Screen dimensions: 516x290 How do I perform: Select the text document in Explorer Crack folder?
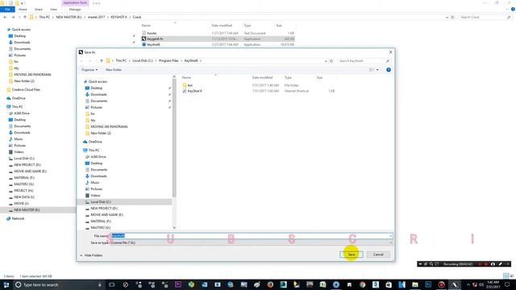[x=152, y=33]
